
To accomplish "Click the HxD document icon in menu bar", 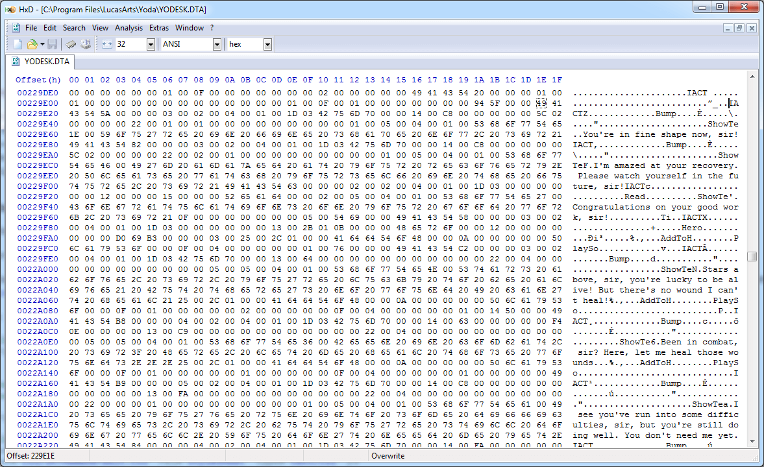I will [16, 28].
